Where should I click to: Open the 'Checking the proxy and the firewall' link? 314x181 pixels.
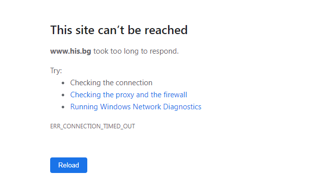(128, 95)
